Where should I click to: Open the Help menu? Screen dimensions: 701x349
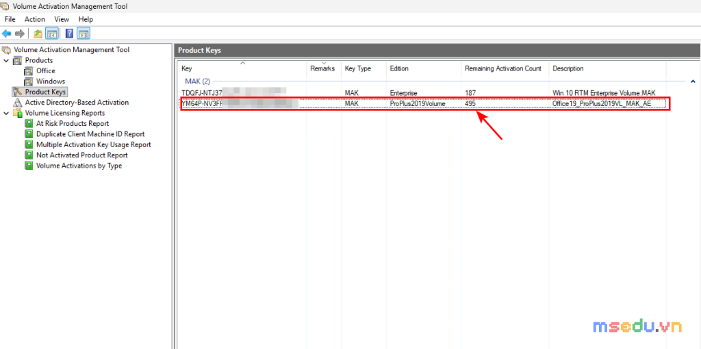click(86, 19)
